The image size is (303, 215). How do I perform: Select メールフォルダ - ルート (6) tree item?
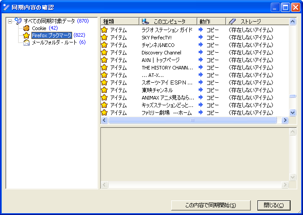tap(58, 42)
